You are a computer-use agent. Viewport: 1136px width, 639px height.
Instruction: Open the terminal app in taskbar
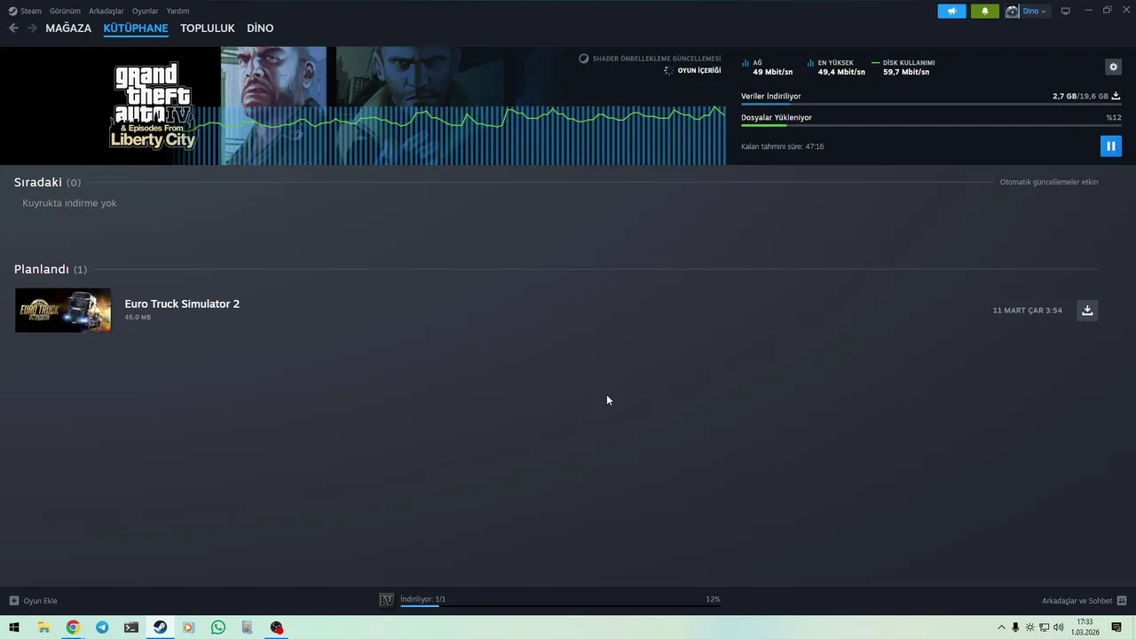[x=131, y=627]
